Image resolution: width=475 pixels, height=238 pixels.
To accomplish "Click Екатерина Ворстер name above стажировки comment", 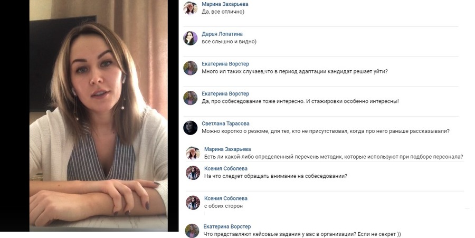I will 225,93.
